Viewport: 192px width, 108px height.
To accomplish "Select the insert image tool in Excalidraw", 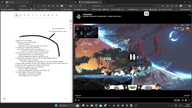I will coord(49,15).
